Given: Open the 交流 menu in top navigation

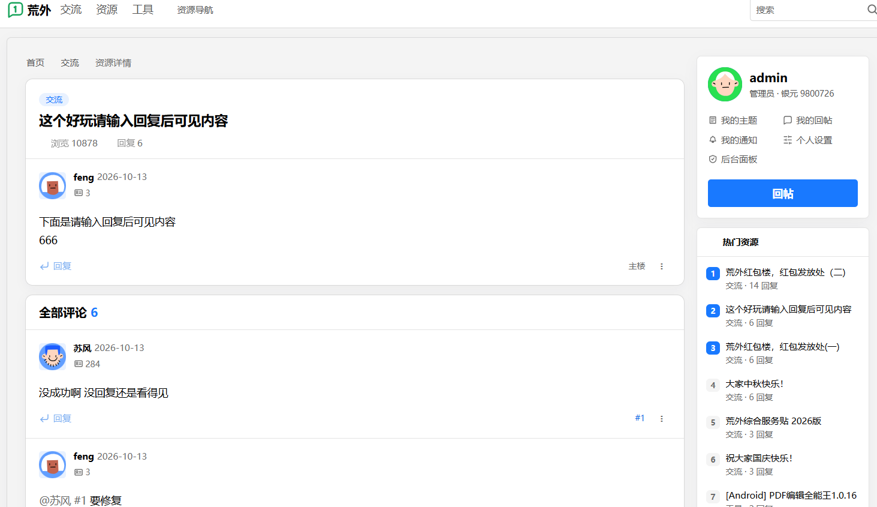Looking at the screenshot, I should (71, 10).
